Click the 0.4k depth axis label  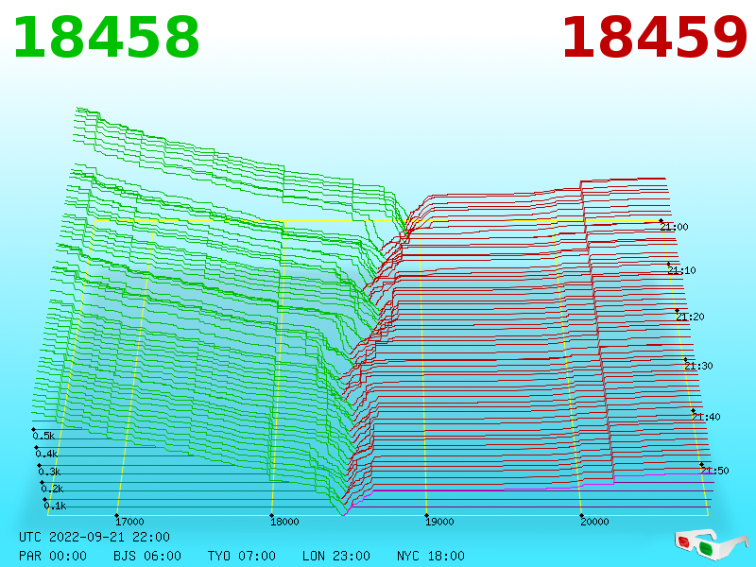click(x=46, y=455)
